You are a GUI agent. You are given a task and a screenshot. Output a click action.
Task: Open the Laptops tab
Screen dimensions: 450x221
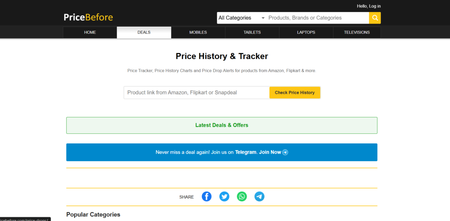coord(306,32)
